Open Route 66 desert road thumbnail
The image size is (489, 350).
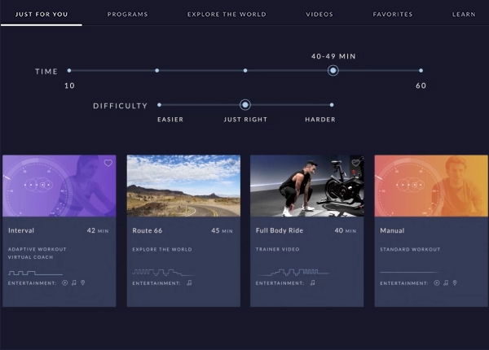[x=183, y=186]
